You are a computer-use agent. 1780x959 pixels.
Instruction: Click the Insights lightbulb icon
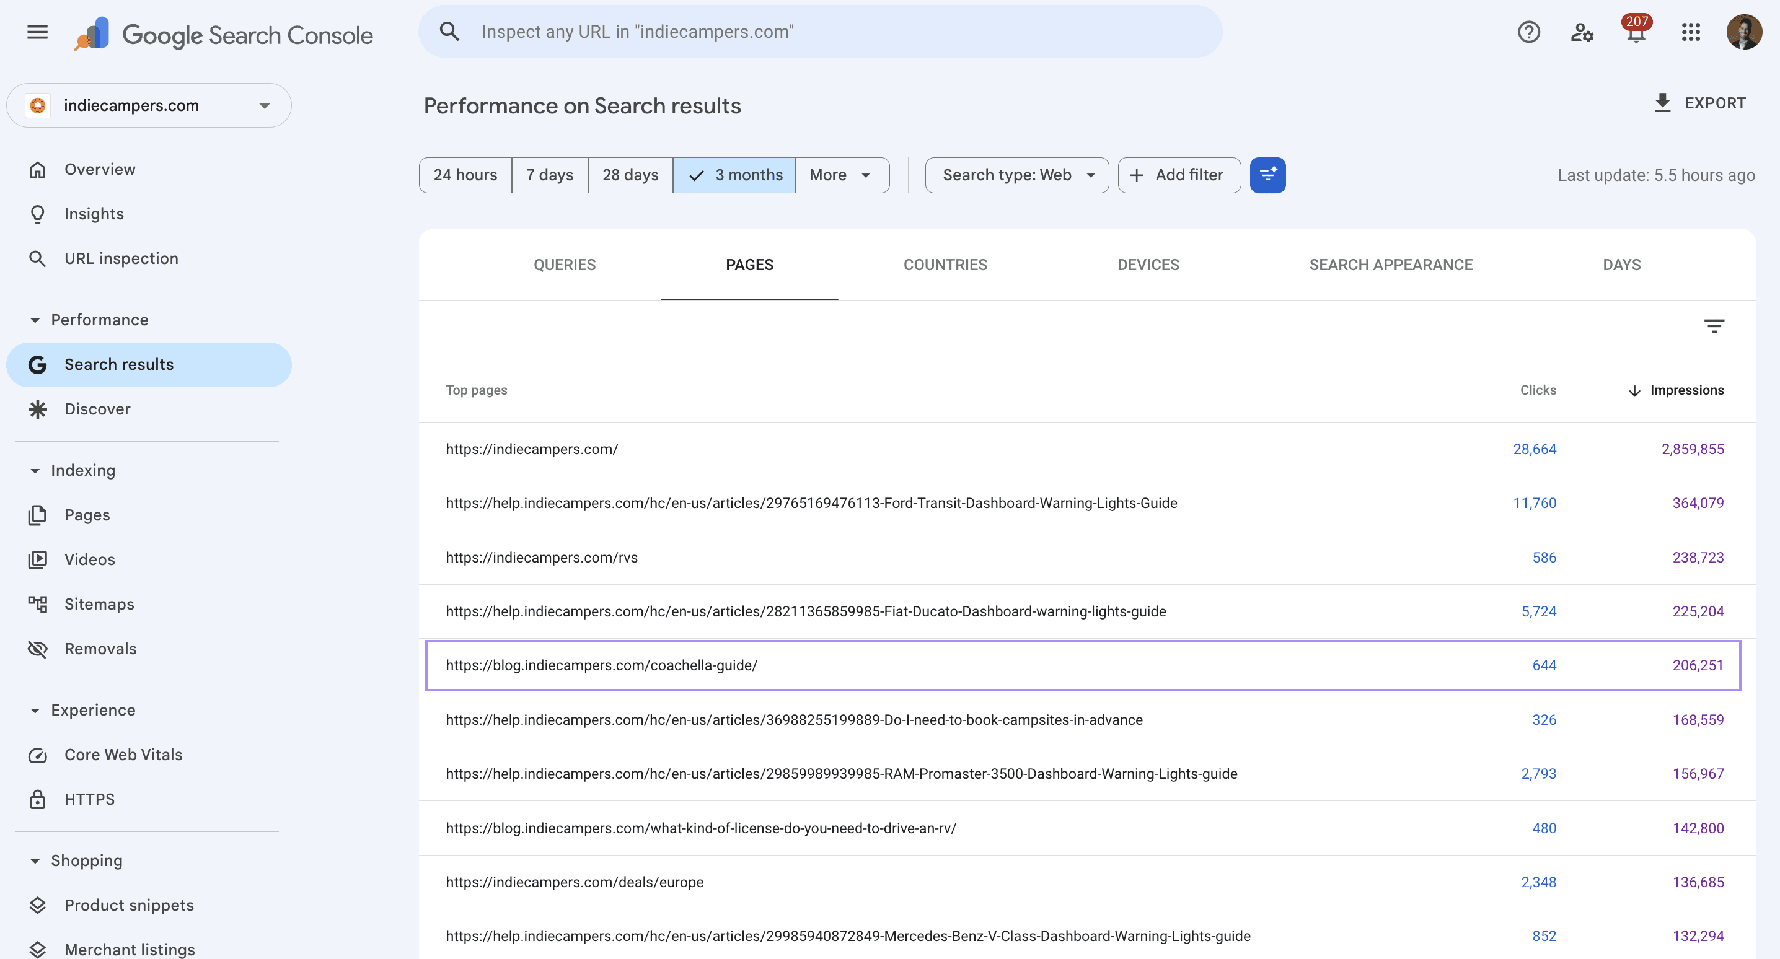pos(37,214)
